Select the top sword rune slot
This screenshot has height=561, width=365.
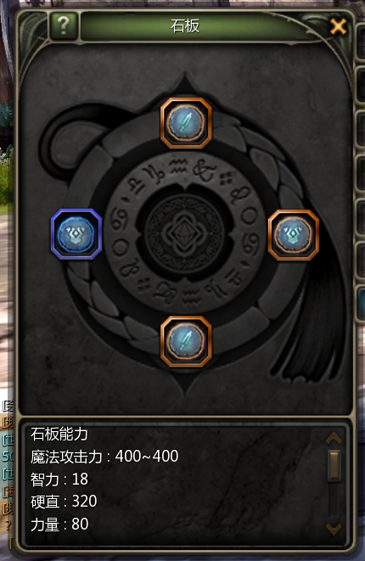coord(186,123)
